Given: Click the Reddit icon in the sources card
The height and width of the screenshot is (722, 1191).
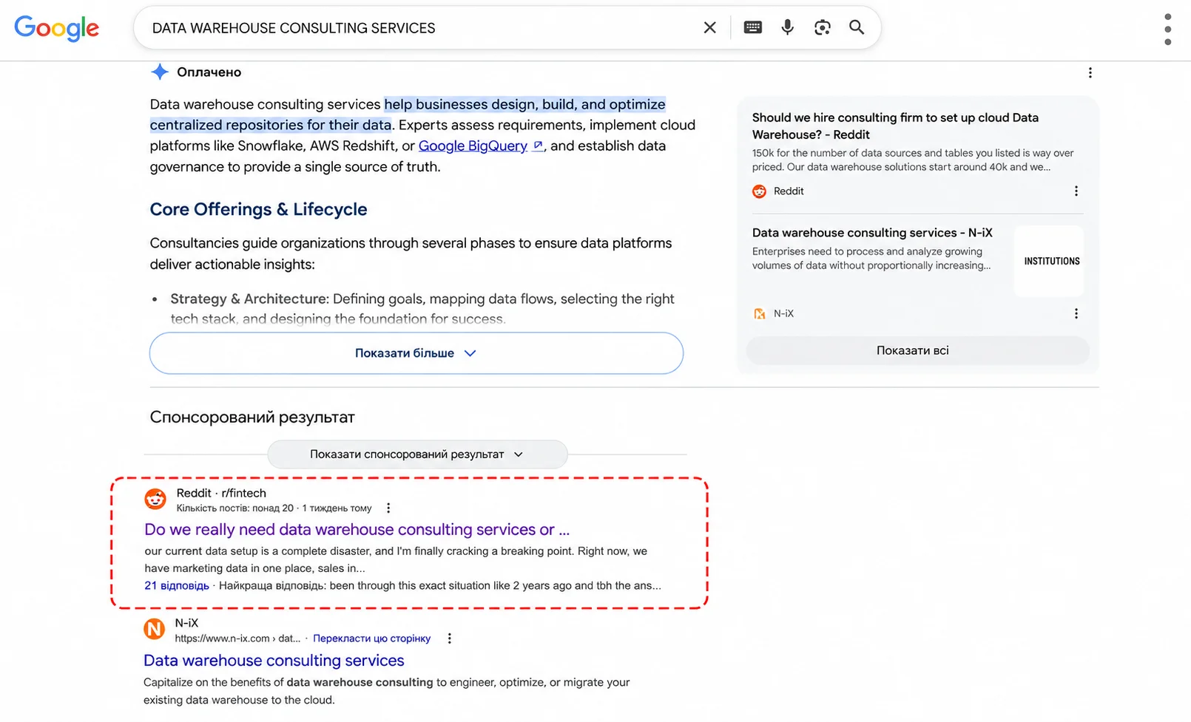Looking at the screenshot, I should [x=759, y=191].
